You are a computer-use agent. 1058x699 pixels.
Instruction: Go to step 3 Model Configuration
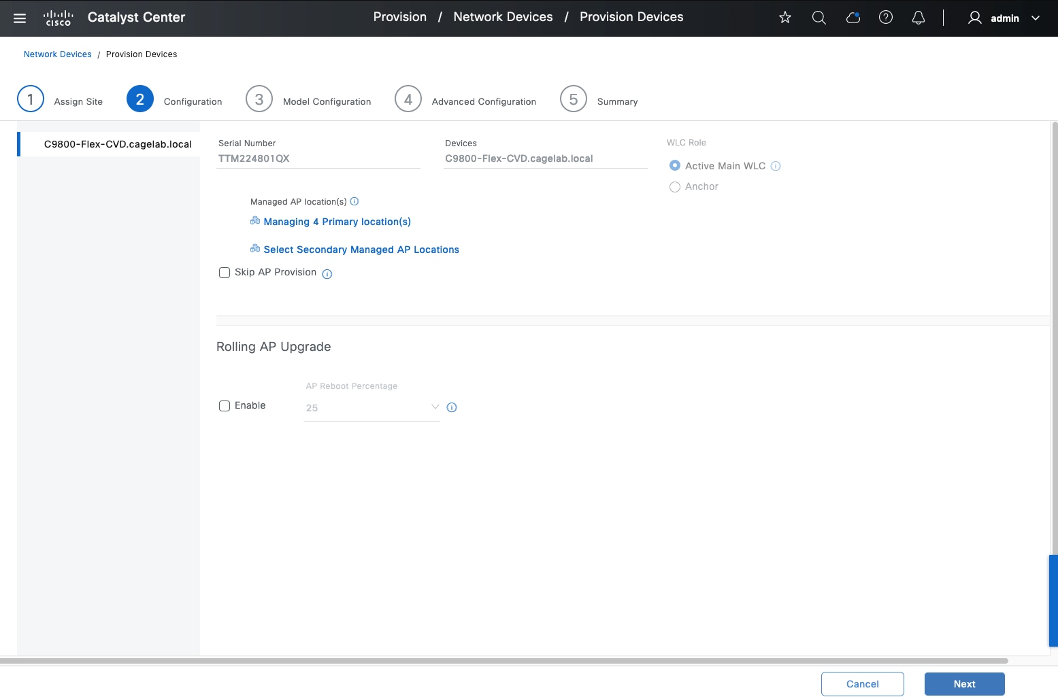pyautogui.click(x=259, y=99)
